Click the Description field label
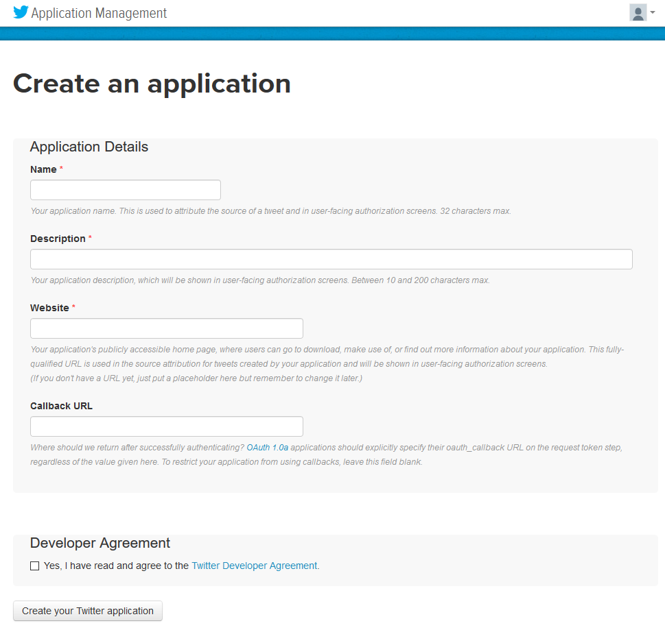The width and height of the screenshot is (665, 630). pyautogui.click(x=58, y=239)
